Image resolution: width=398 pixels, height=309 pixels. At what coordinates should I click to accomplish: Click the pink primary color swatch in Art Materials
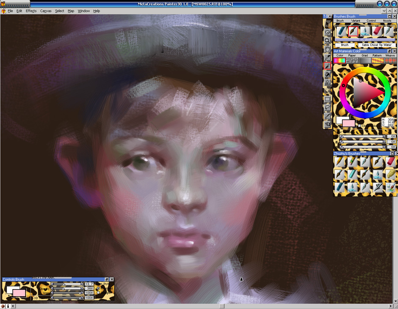click(x=348, y=123)
